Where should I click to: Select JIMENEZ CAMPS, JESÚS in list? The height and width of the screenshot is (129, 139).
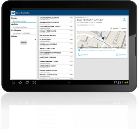click(x=56, y=49)
